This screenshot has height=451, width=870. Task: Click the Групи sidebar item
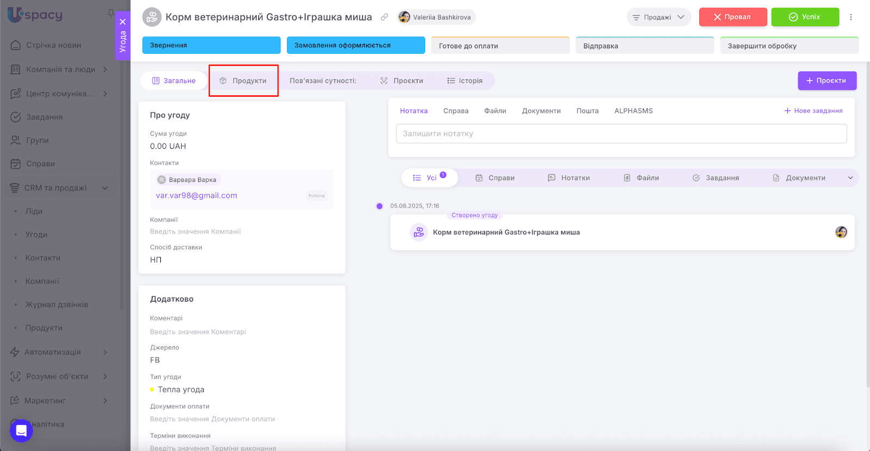(x=37, y=140)
